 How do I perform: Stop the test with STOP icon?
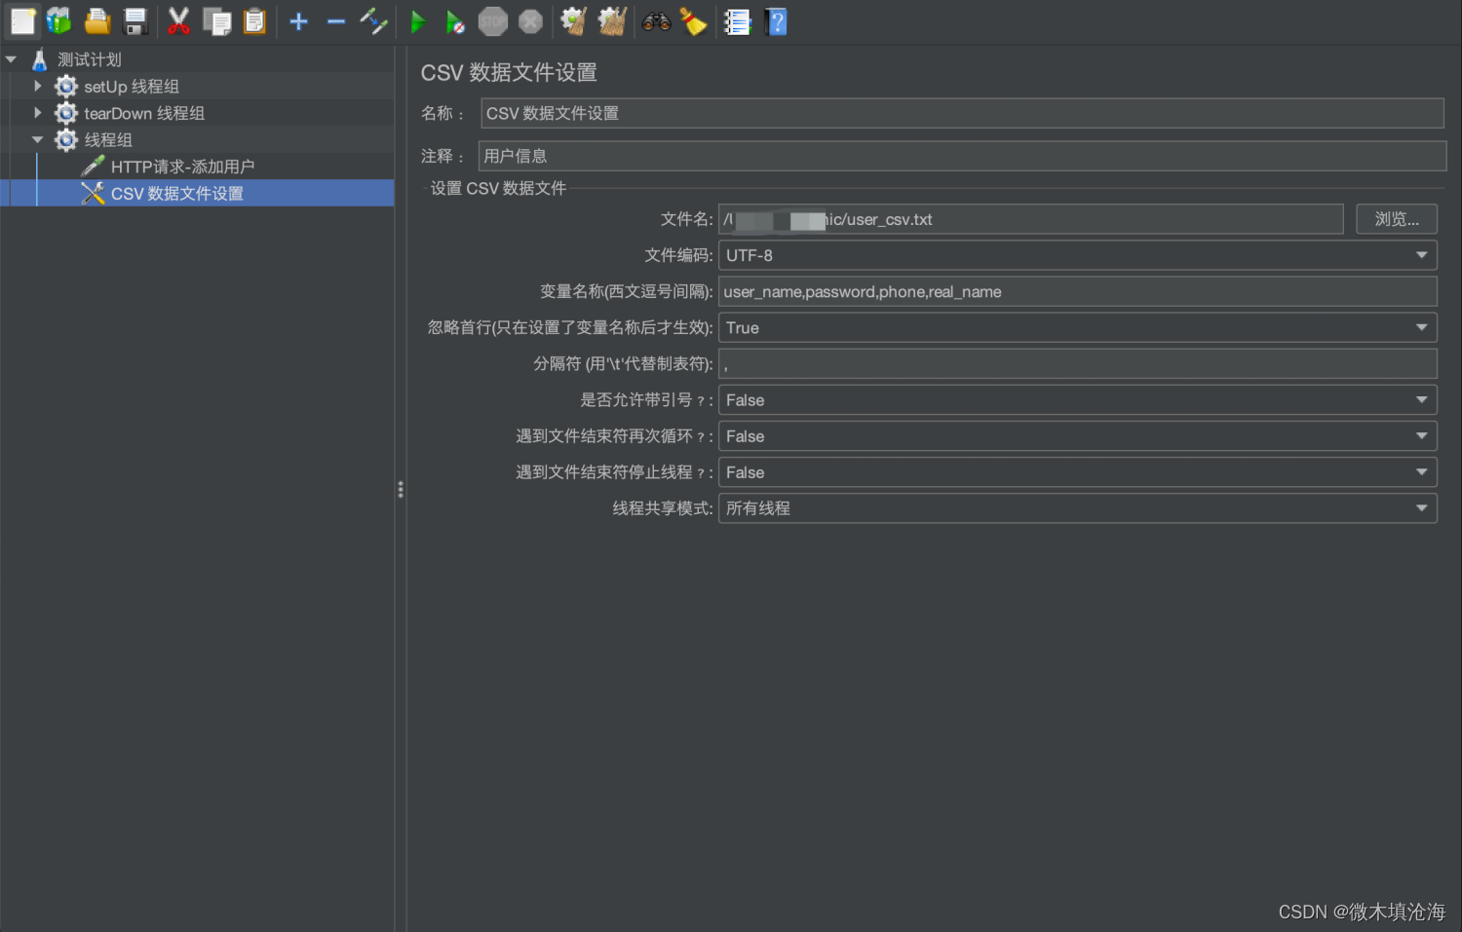[x=493, y=21]
